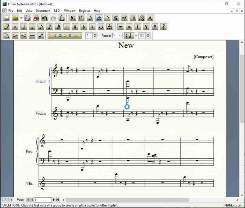Switch to layer 2
The height and width of the screenshot is (208, 245).
(5, 200)
